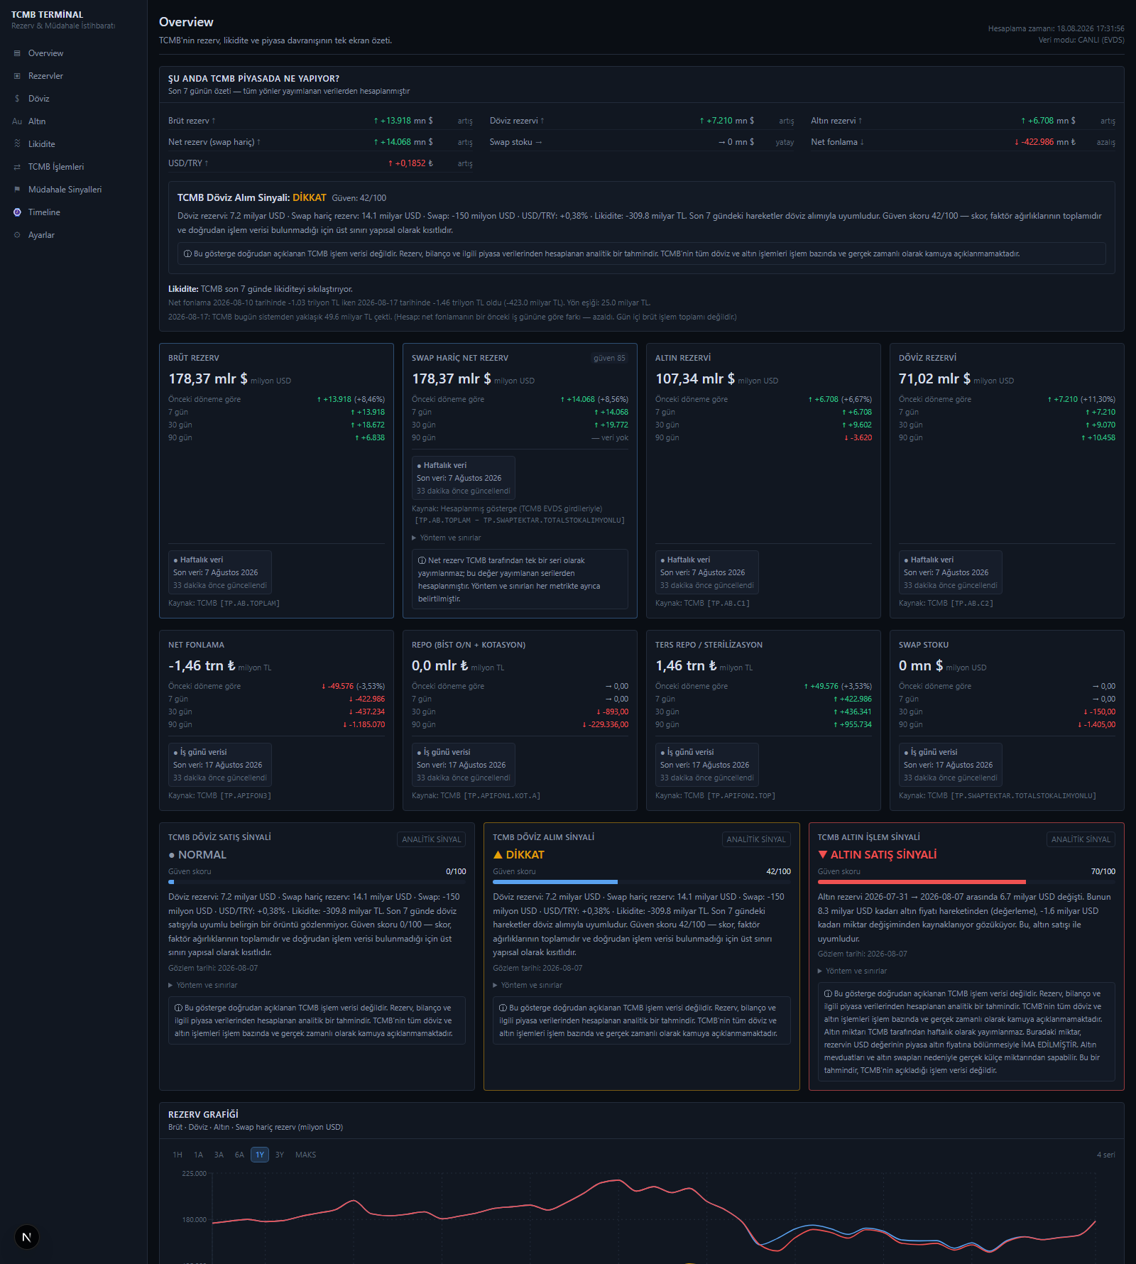Click Net fonlama -422.986 mn summary row
The image size is (1136, 1264).
click(x=963, y=142)
